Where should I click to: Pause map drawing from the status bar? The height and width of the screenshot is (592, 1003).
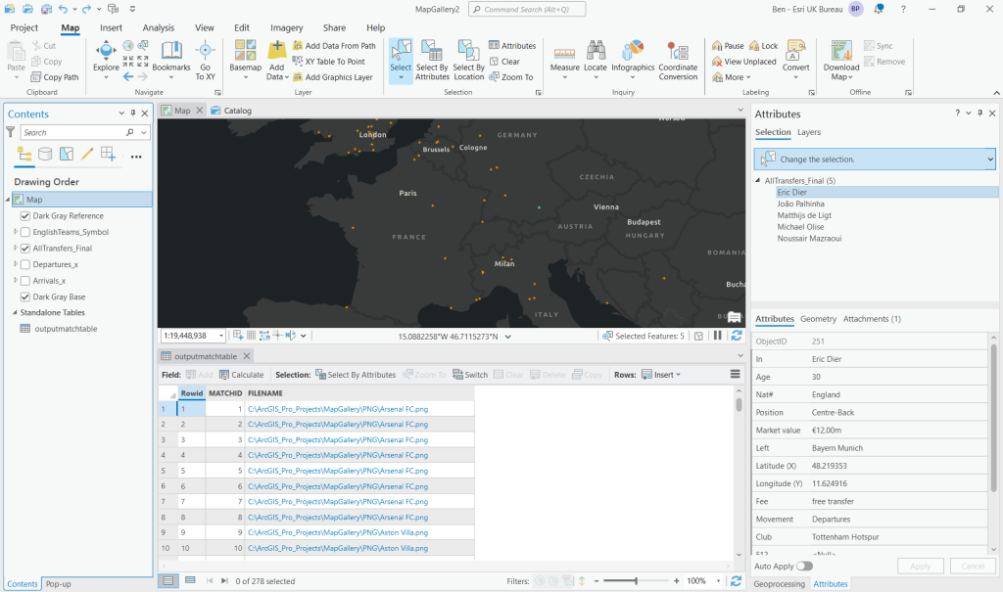tap(718, 337)
